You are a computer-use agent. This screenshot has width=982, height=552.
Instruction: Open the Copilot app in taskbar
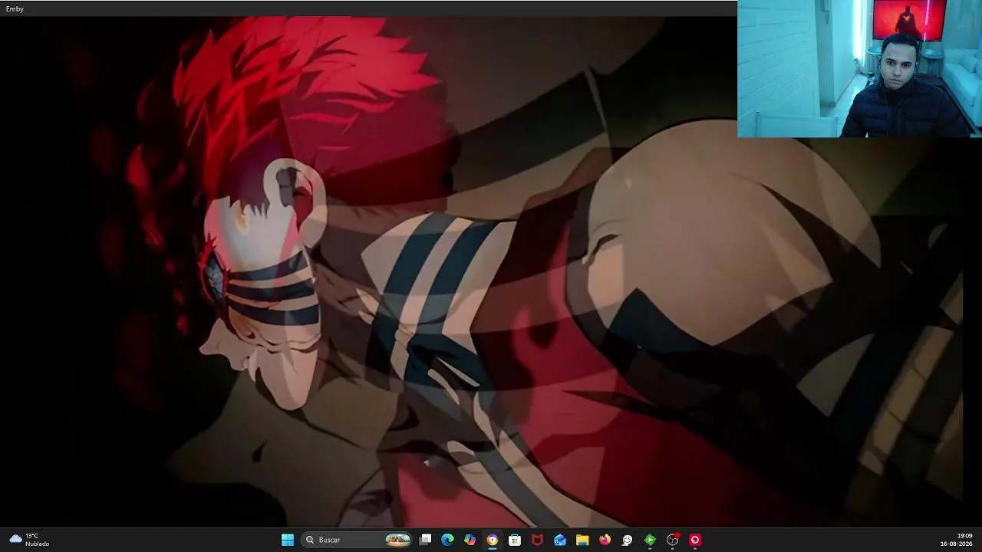pyautogui.click(x=470, y=540)
